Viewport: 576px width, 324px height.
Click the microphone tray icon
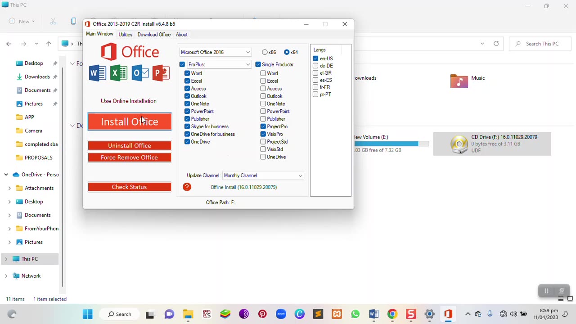[x=490, y=314]
